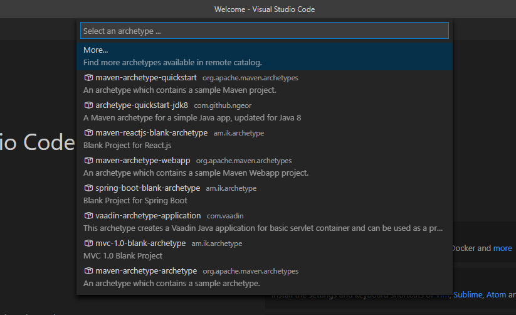Select the spring-boot-blank-archetype entry
This screenshot has width=516, height=315.
pyautogui.click(x=264, y=195)
